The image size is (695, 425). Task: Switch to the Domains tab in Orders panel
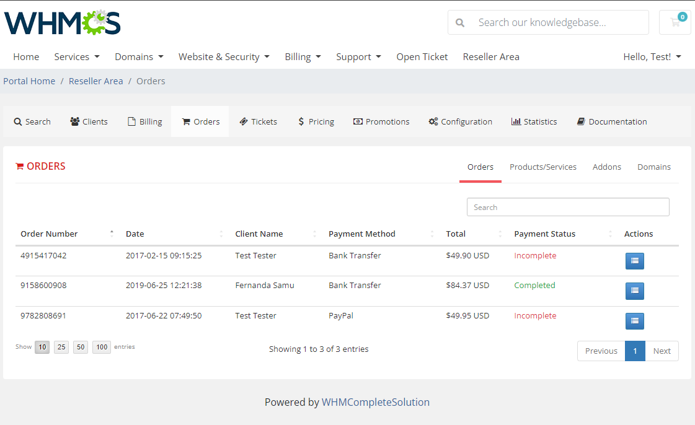tap(654, 167)
